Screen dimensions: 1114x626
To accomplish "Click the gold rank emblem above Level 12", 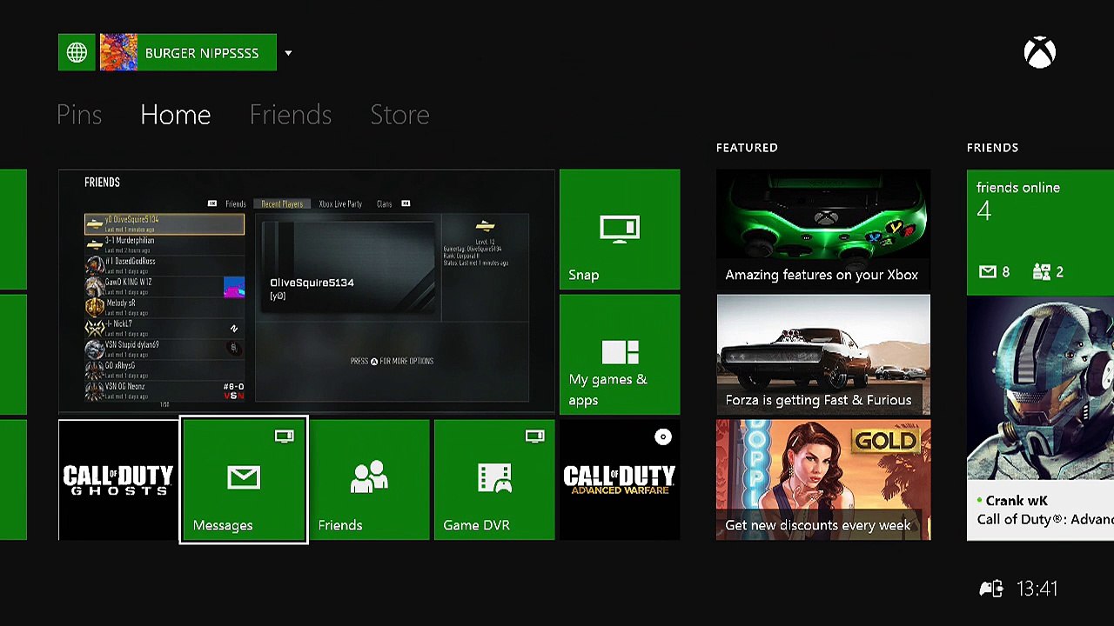I will click(x=485, y=226).
